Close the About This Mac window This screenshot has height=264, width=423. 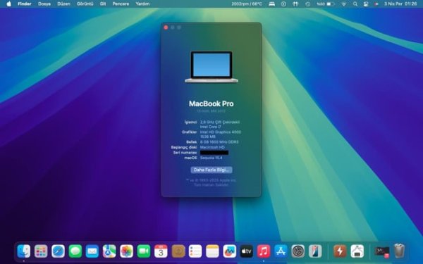pyautogui.click(x=166, y=27)
